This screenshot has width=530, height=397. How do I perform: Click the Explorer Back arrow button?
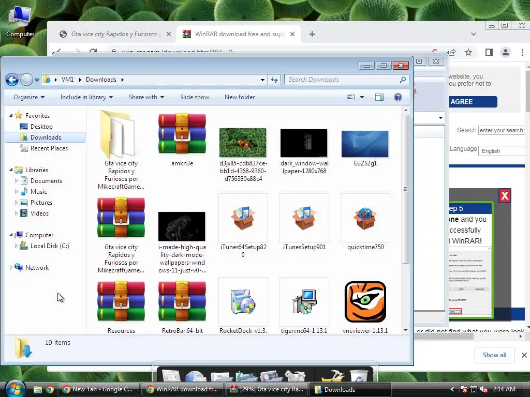[x=12, y=80]
